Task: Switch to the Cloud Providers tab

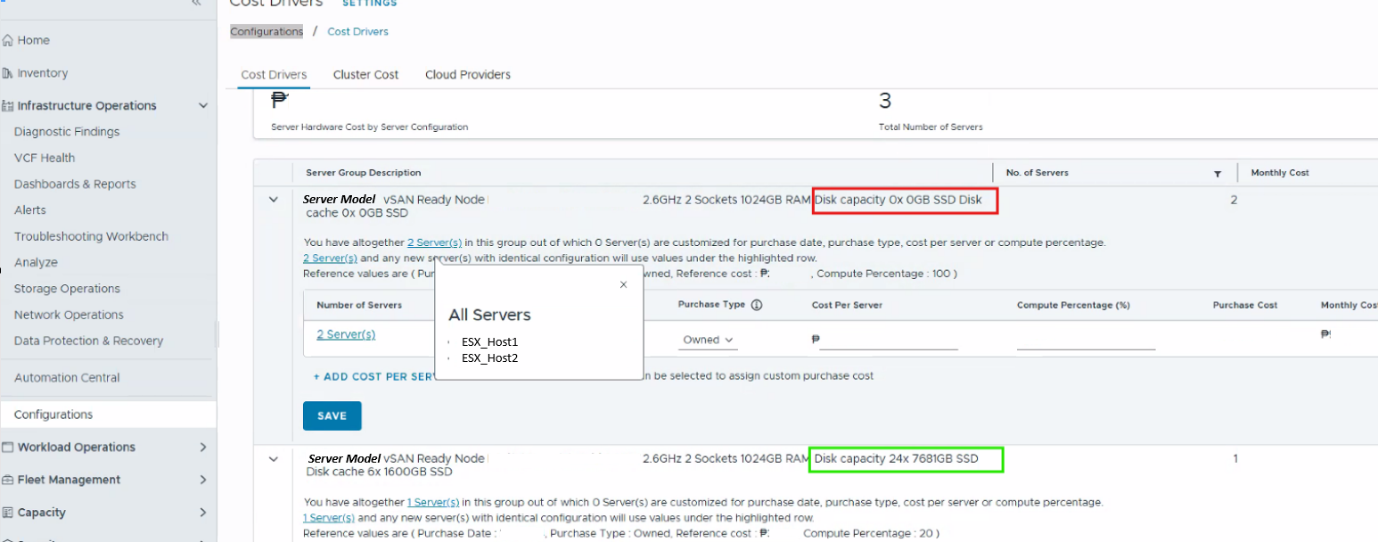Action: pos(468,75)
